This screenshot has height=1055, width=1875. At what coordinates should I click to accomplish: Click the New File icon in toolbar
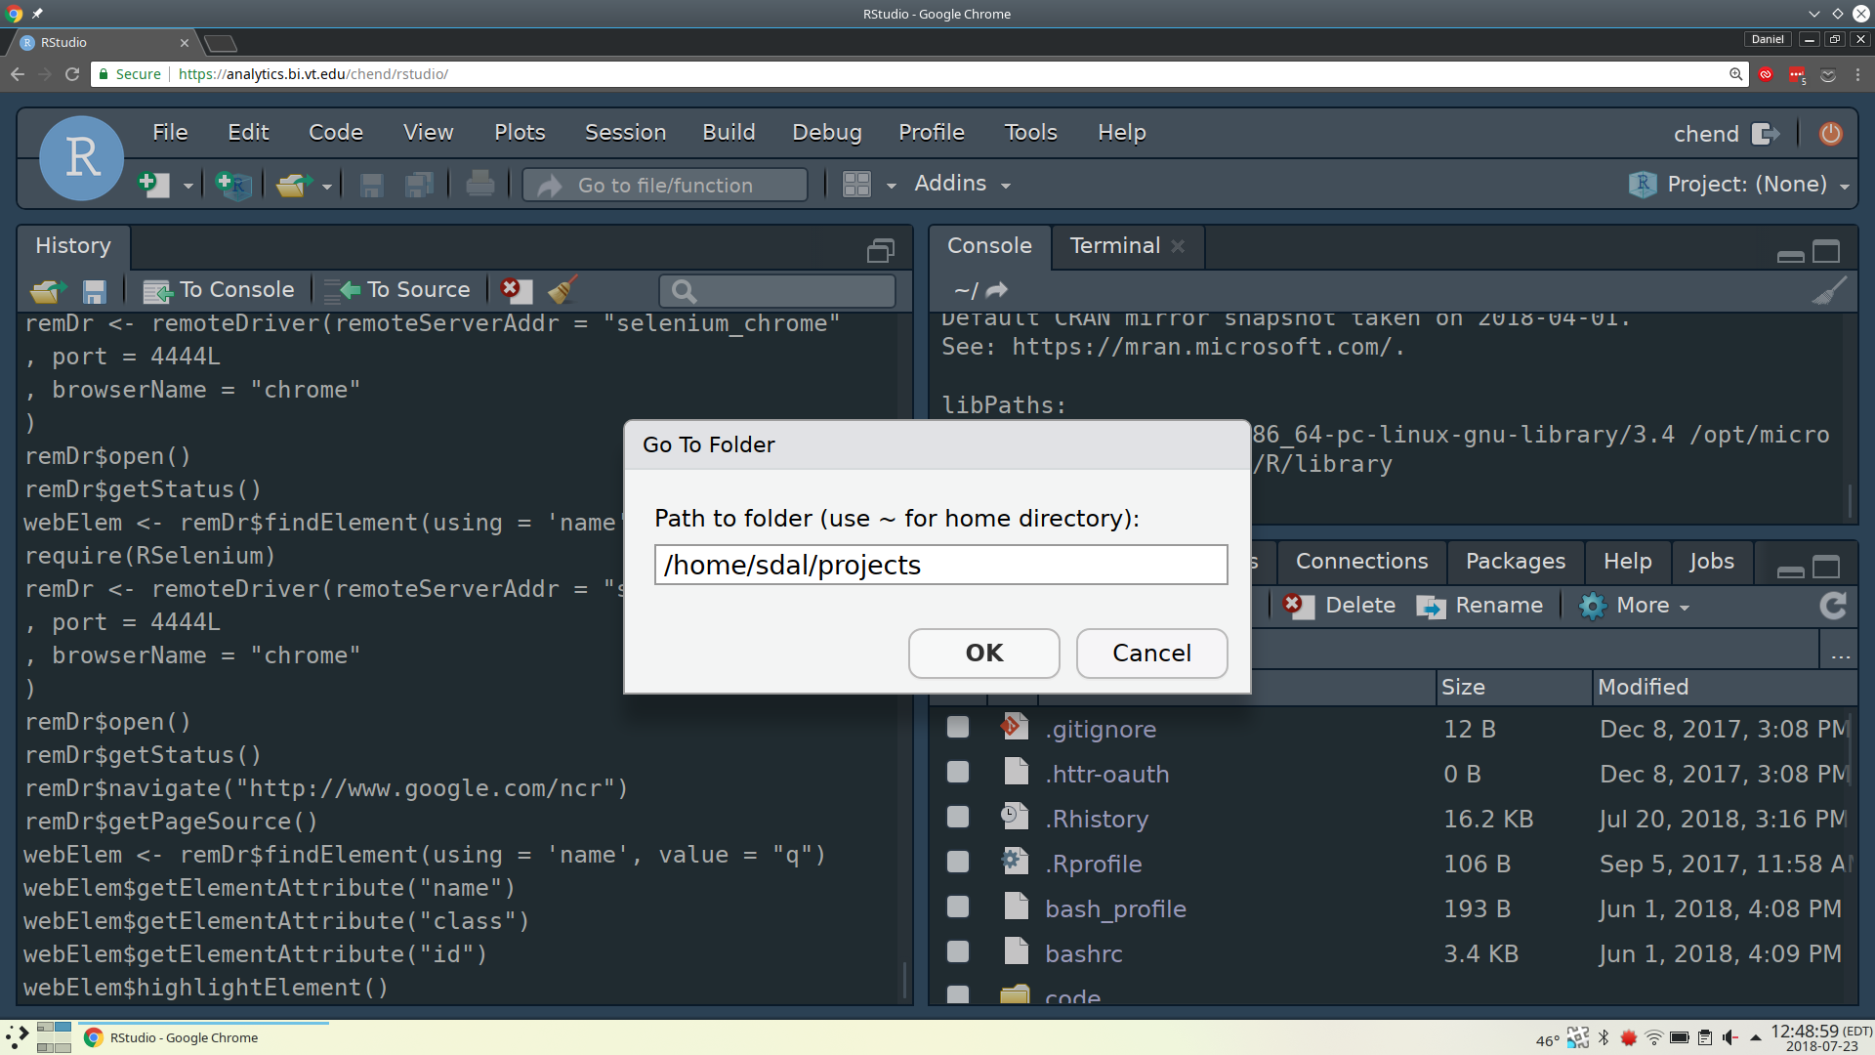[x=154, y=184]
